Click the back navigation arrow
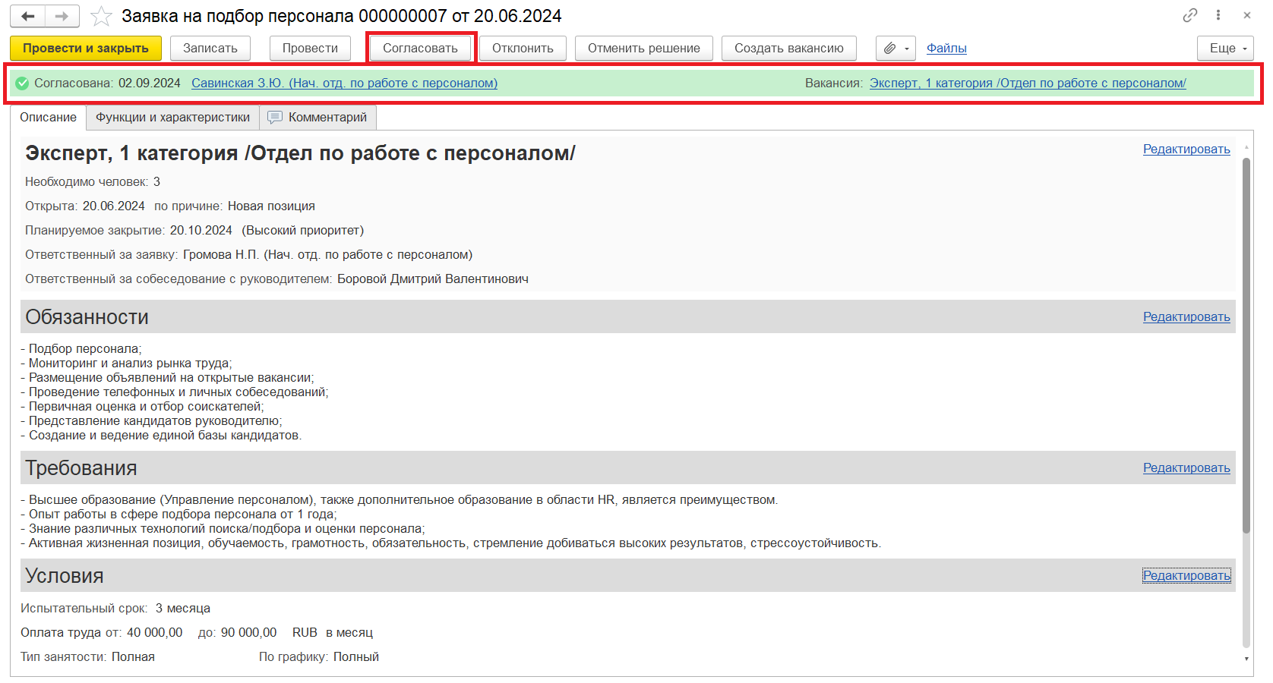 [28, 16]
